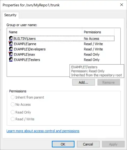Click the Apply button

click(113, 144)
